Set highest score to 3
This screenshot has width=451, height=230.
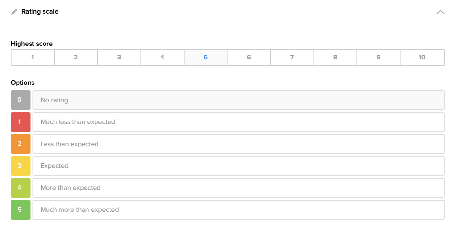click(119, 57)
